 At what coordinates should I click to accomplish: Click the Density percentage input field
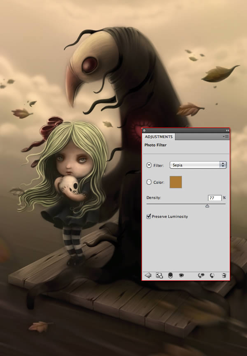pos(214,198)
